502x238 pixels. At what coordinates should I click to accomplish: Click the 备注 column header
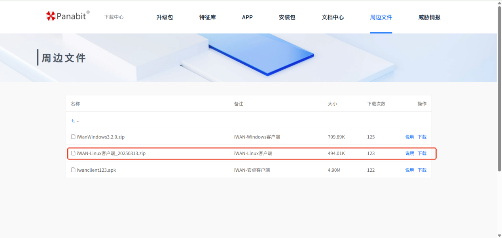click(239, 104)
